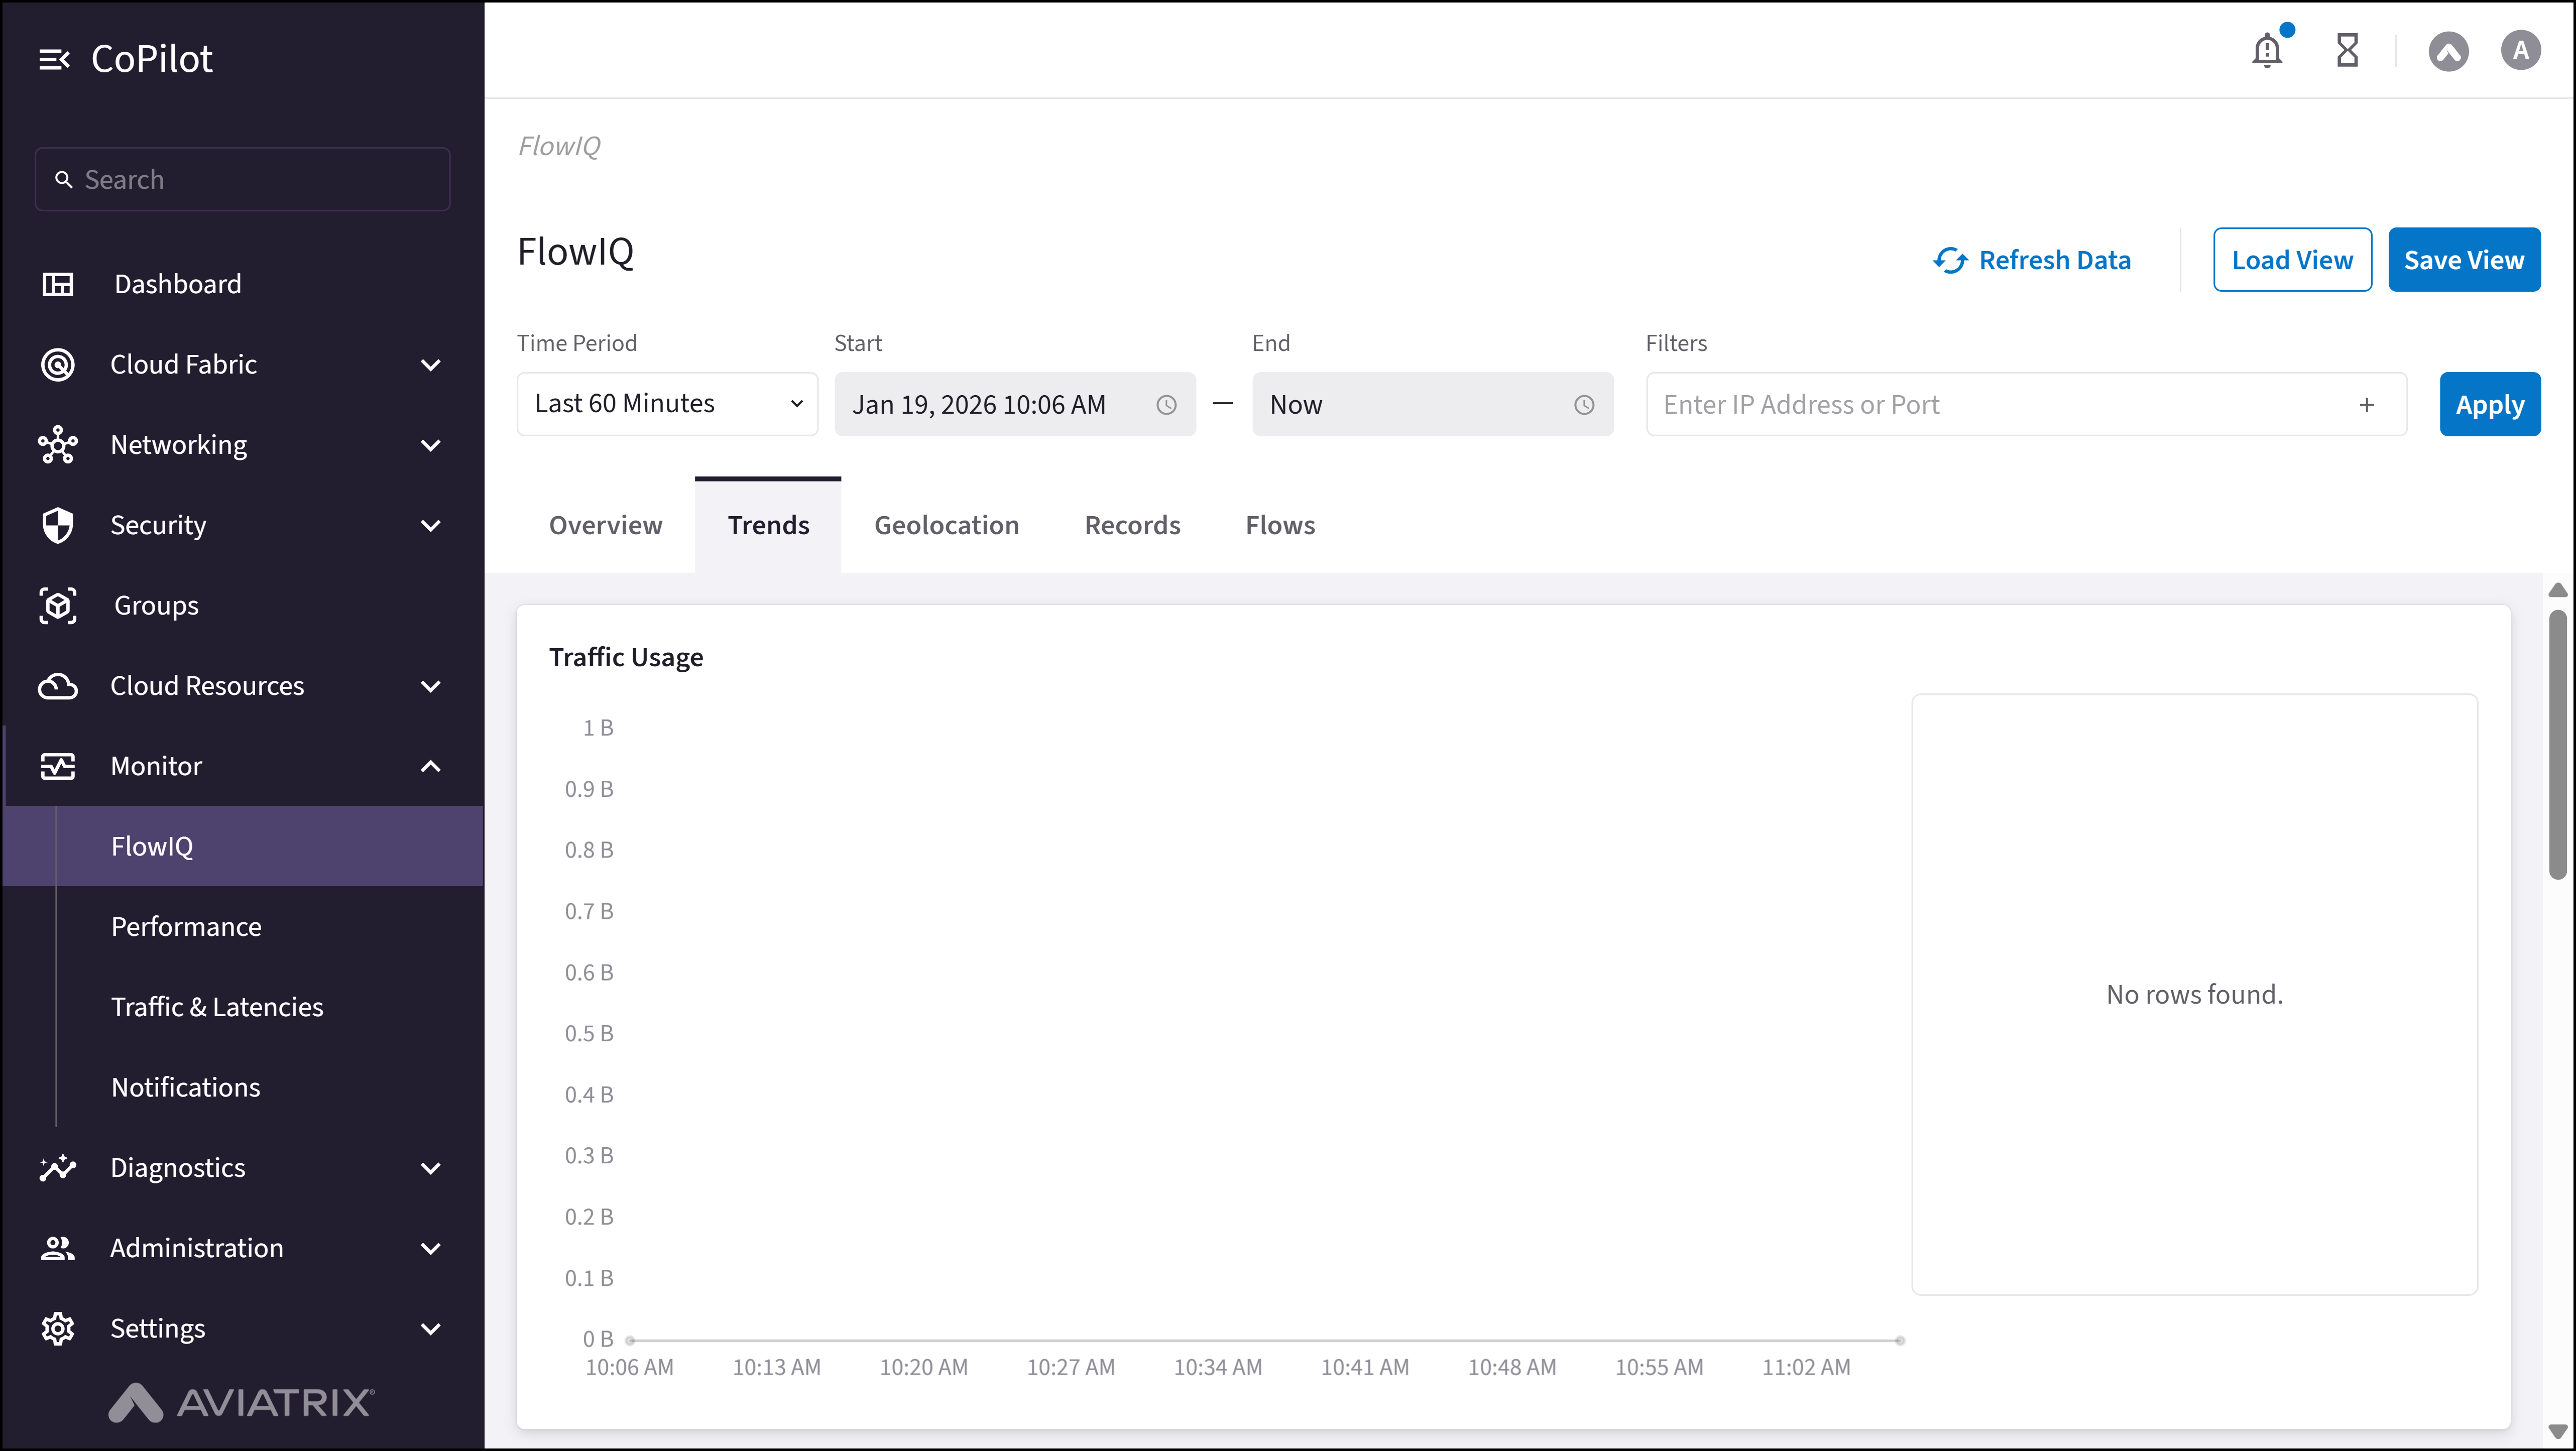Open the user avatar "A" menu
This screenshot has width=2576, height=1451.
point(2520,50)
